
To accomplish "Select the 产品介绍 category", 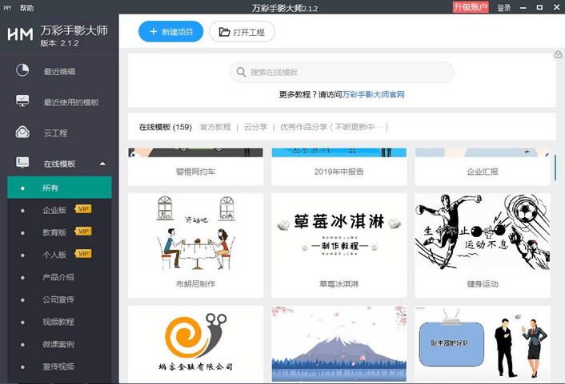I will coord(59,277).
